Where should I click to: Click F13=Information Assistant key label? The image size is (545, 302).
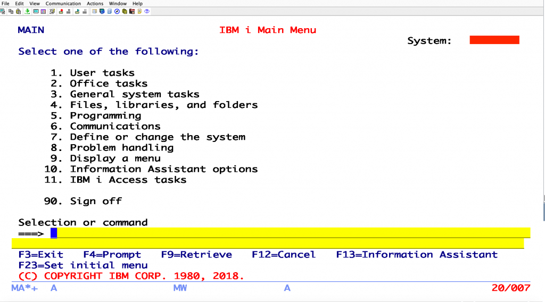[x=416, y=255]
